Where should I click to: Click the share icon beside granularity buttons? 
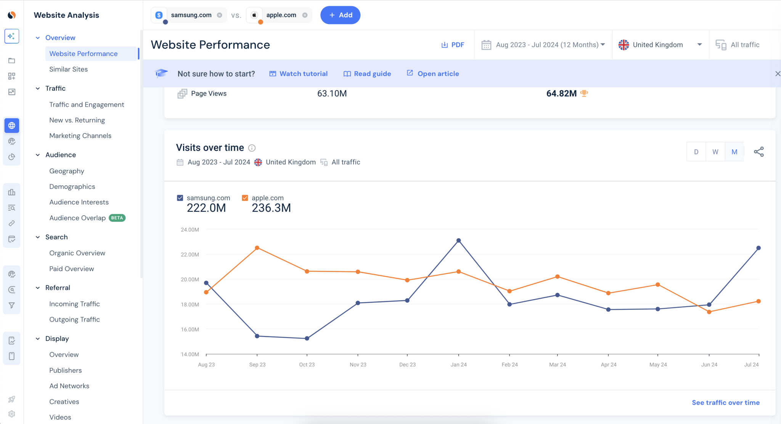pyautogui.click(x=759, y=151)
